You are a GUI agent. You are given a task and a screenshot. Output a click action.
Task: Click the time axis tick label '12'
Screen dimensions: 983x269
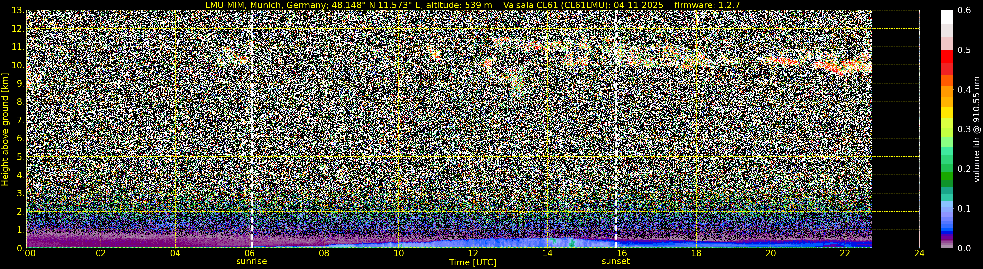pyautogui.click(x=473, y=254)
